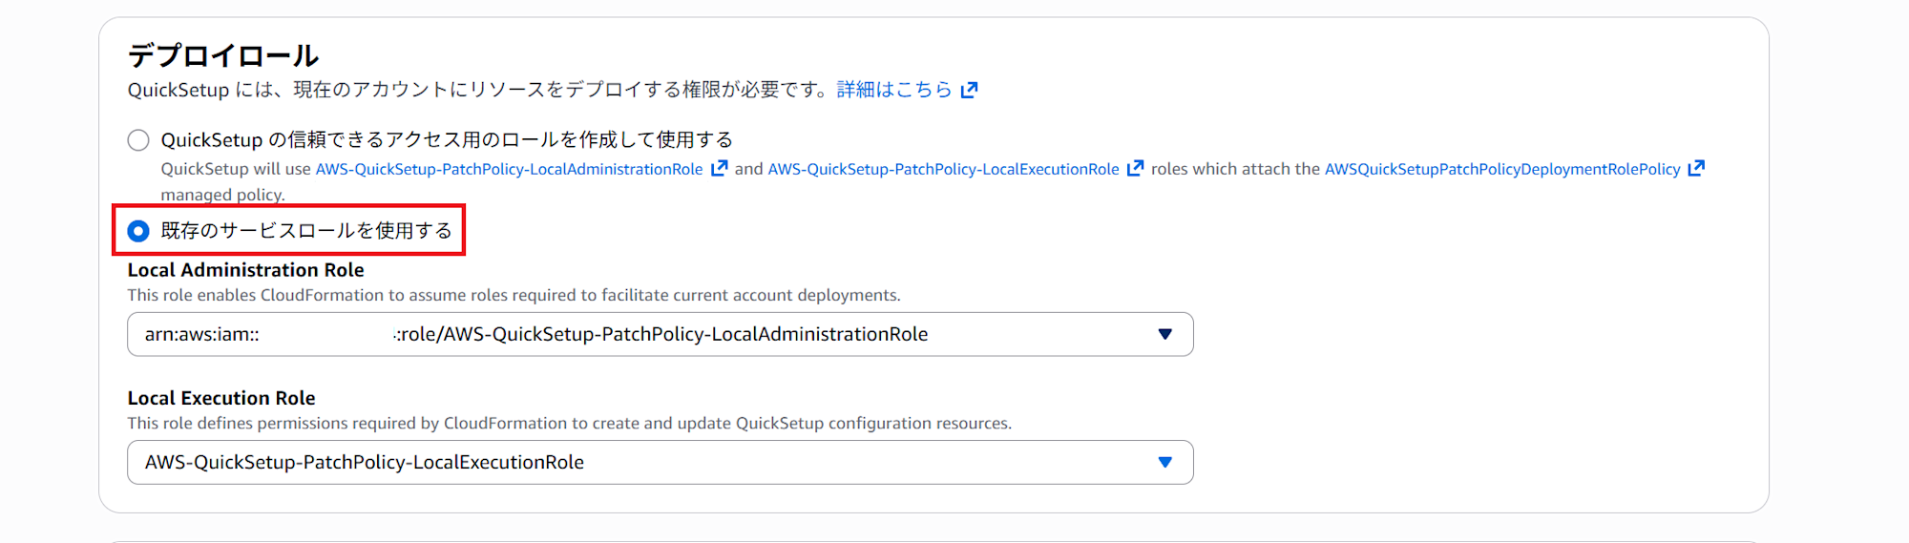Click the Local Execution Role description text

click(x=569, y=423)
